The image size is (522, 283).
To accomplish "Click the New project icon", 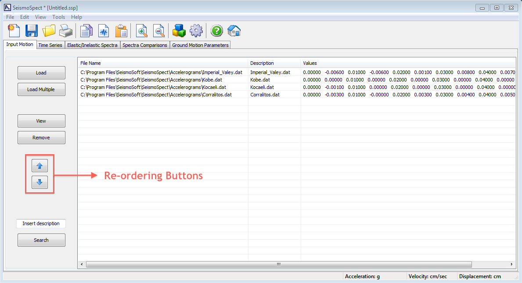I will 14,31.
